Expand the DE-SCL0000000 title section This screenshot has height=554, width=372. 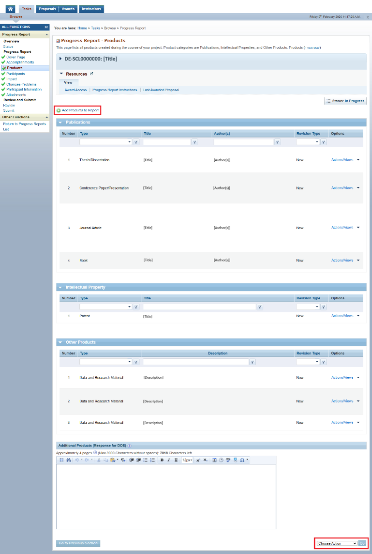pyautogui.click(x=60, y=59)
